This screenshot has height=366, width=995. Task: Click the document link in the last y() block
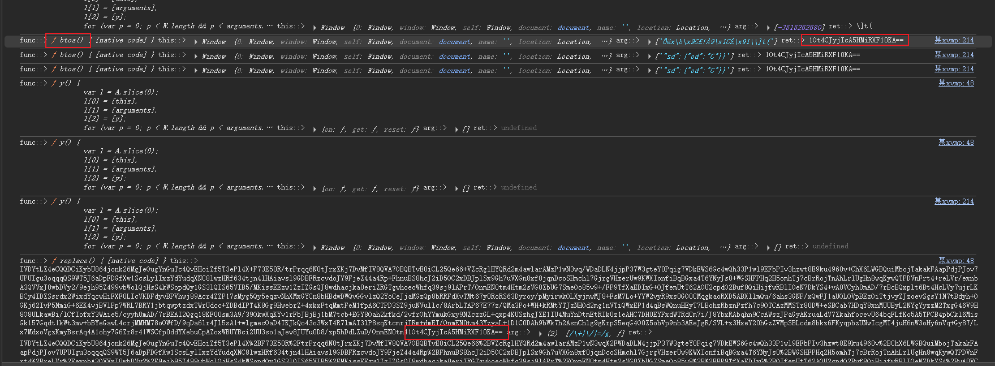[574, 248]
